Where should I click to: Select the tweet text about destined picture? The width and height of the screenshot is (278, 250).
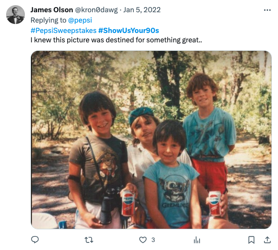116,40
